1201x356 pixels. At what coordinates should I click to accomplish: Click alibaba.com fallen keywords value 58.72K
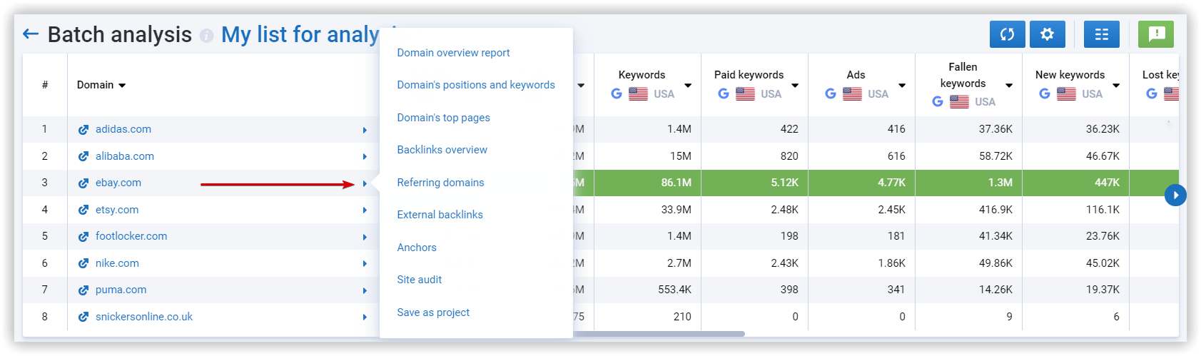tap(995, 156)
